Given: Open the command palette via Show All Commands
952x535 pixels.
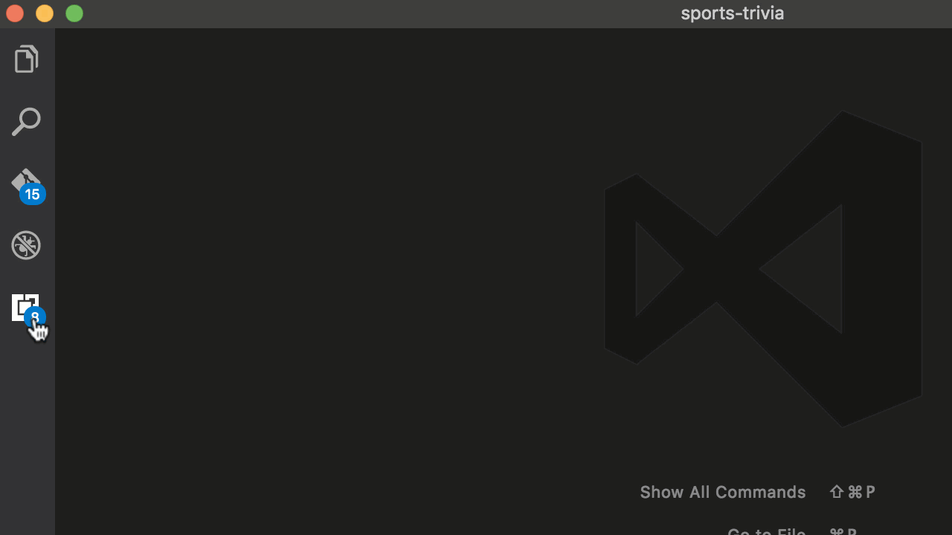Looking at the screenshot, I should [722, 492].
